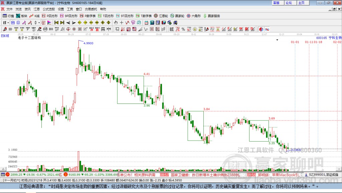Open the calendar icon with 21
Viewport: 342px width, 193px height.
146,23
